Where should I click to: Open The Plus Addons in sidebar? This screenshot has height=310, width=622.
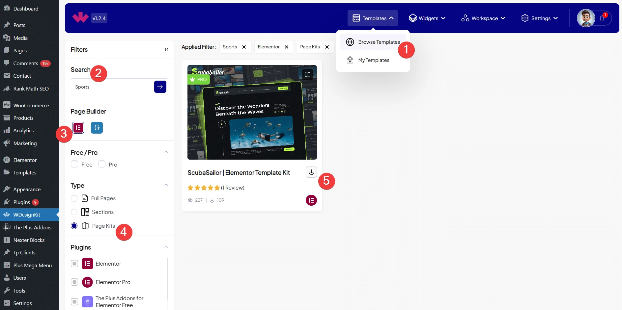[x=32, y=227]
